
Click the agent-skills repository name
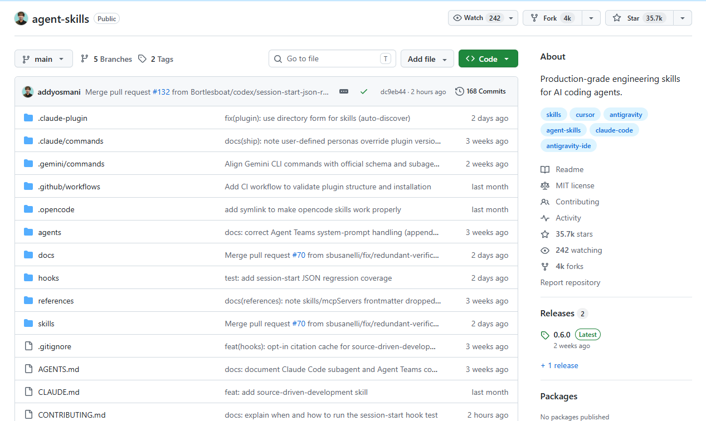pos(61,18)
